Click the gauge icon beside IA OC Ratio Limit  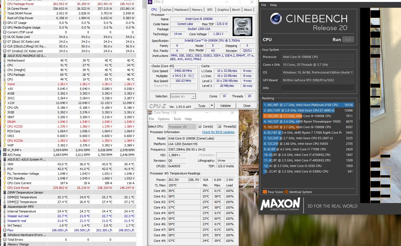tap(4, 37)
